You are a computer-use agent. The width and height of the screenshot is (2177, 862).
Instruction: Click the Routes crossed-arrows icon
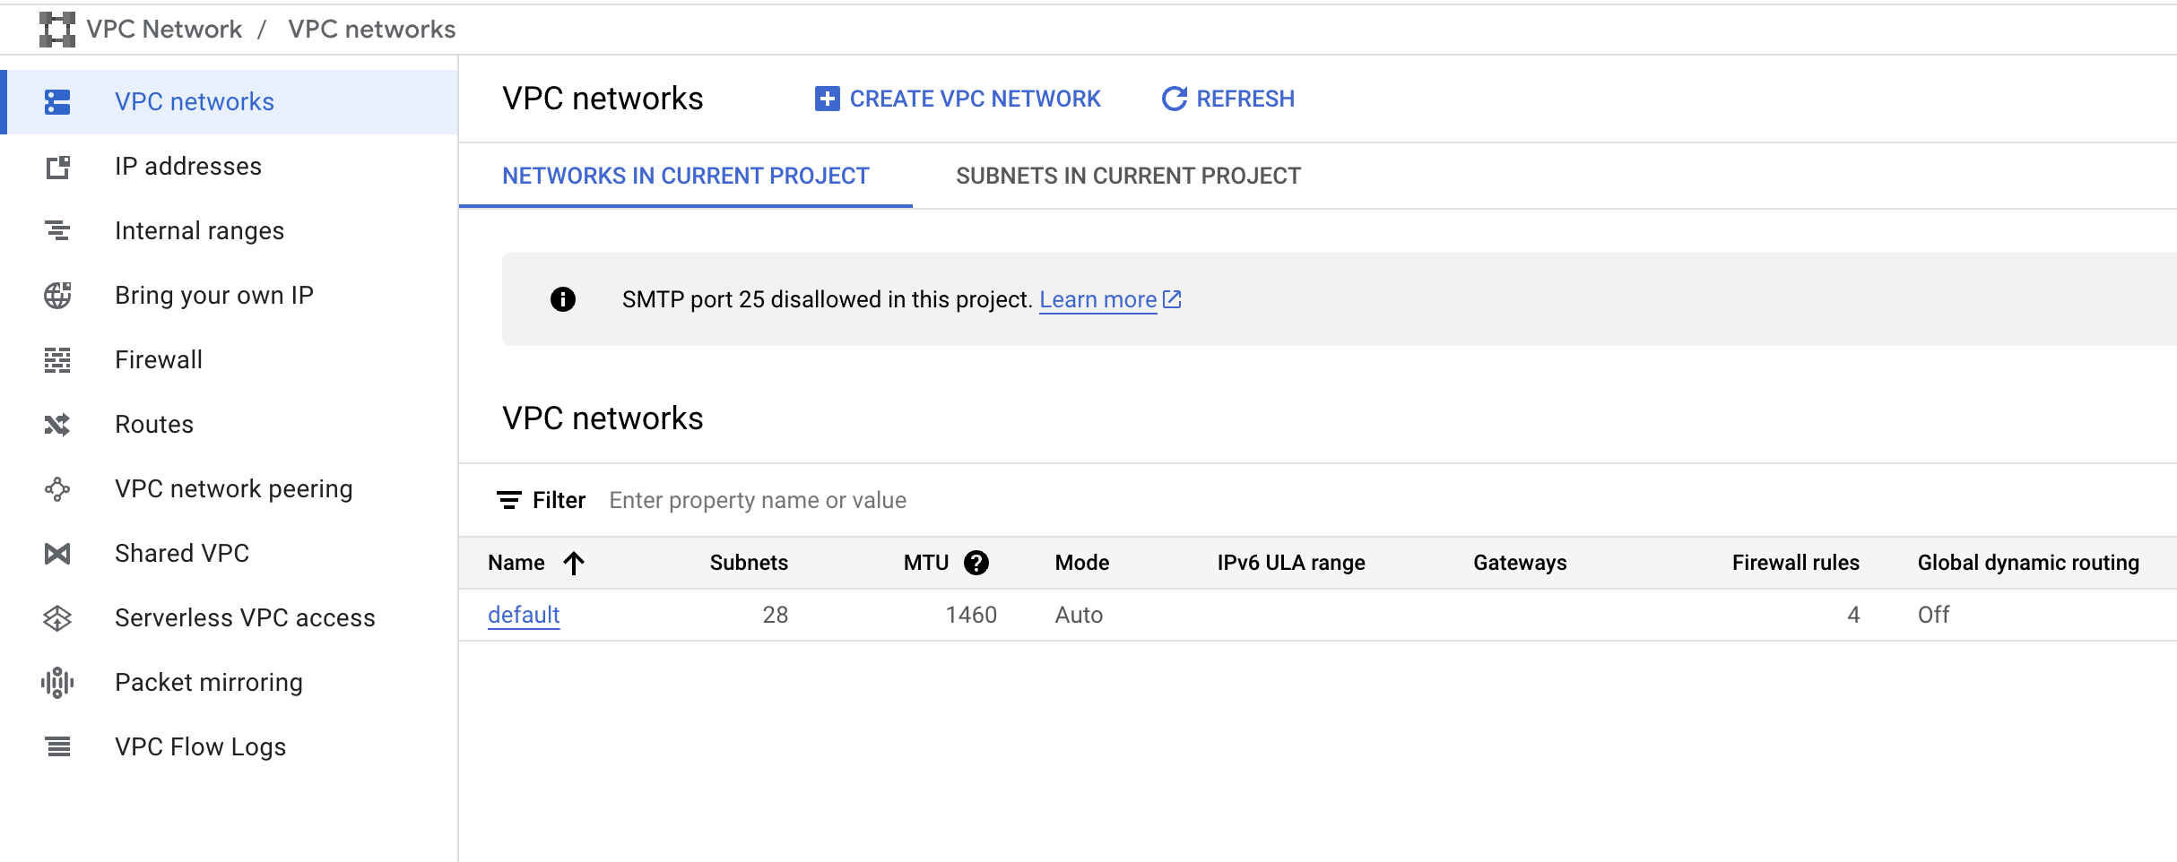click(57, 425)
